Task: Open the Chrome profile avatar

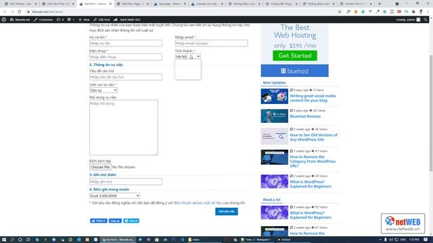Action: point(421,12)
